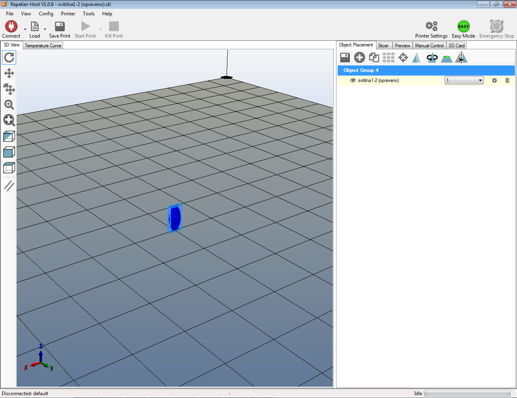Click the Rotate view tool
Image resolution: width=517 pixels, height=398 pixels.
click(9, 58)
